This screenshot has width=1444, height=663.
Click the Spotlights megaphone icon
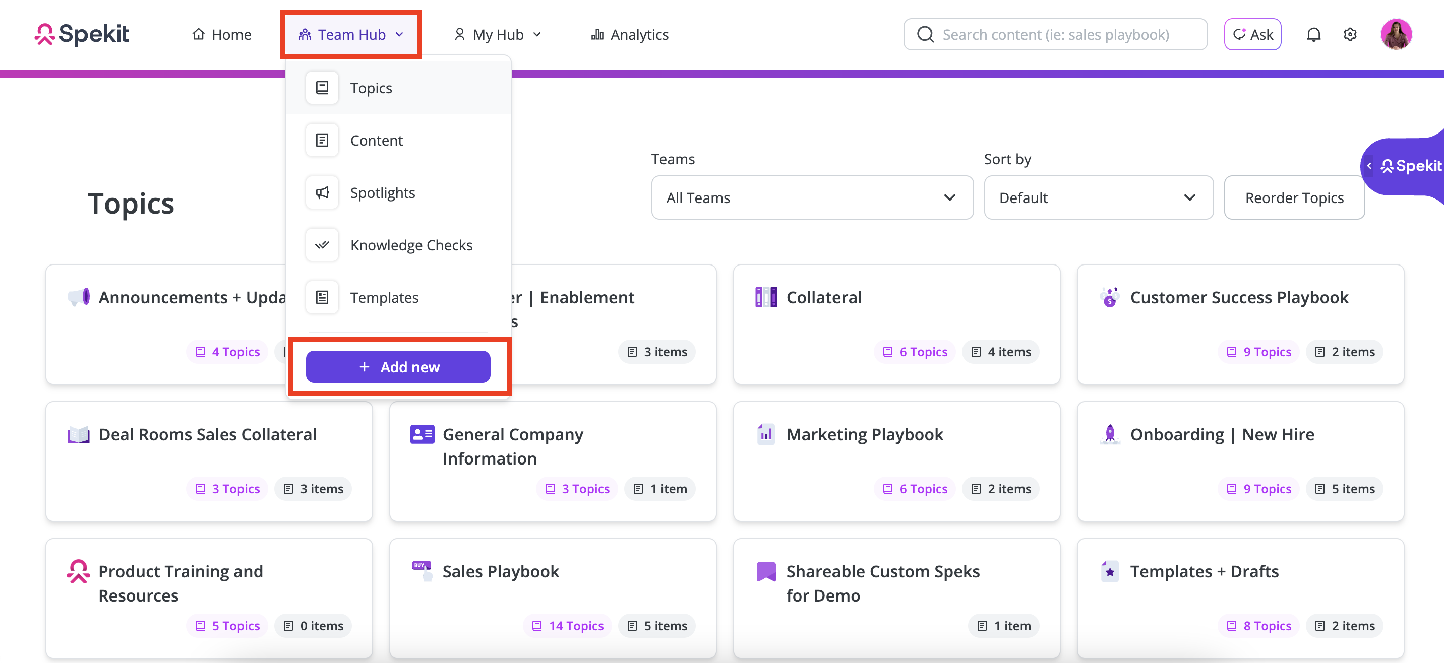pyautogui.click(x=322, y=192)
